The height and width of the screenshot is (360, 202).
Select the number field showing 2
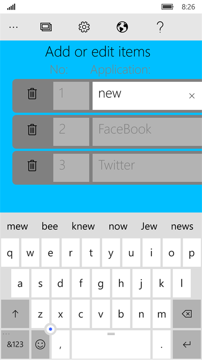point(71,132)
